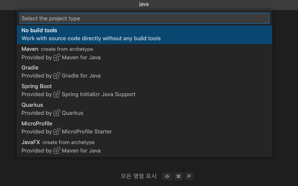Viewport: 298px width, 186px height.
Task: Select the Gradle project type
Action: [145, 72]
